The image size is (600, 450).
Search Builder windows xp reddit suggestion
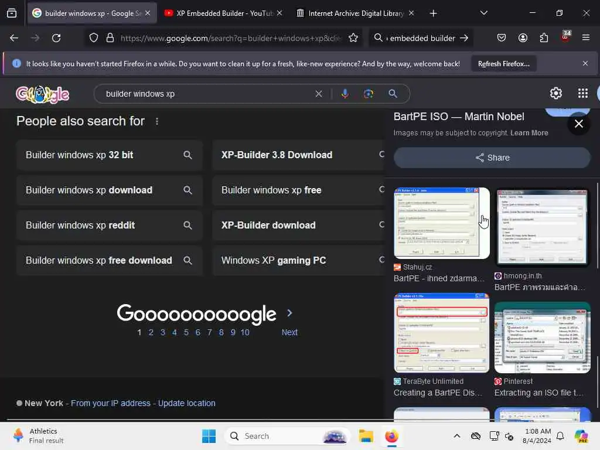[x=109, y=226]
